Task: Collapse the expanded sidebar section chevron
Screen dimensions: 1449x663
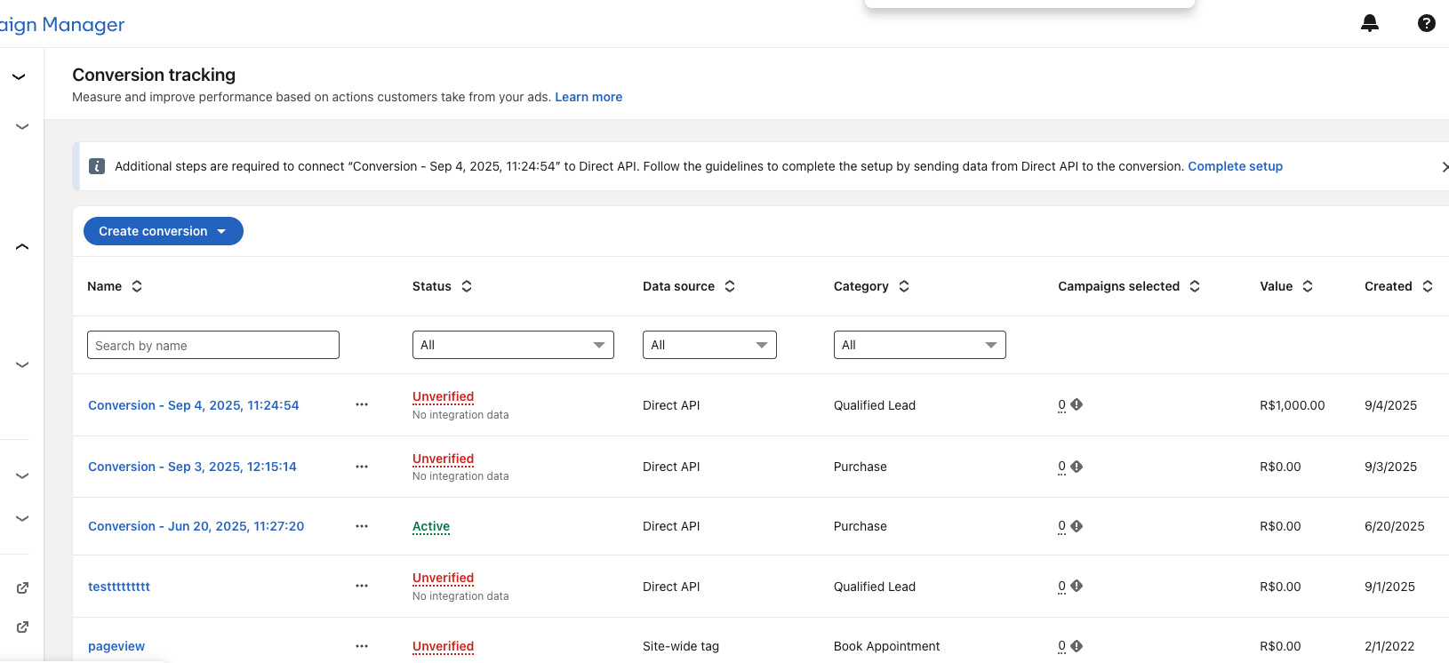Action: (22, 246)
